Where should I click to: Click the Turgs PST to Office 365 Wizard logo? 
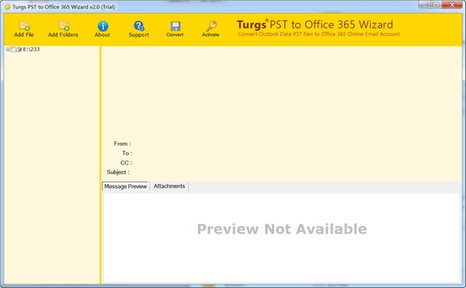pyautogui.click(x=315, y=25)
